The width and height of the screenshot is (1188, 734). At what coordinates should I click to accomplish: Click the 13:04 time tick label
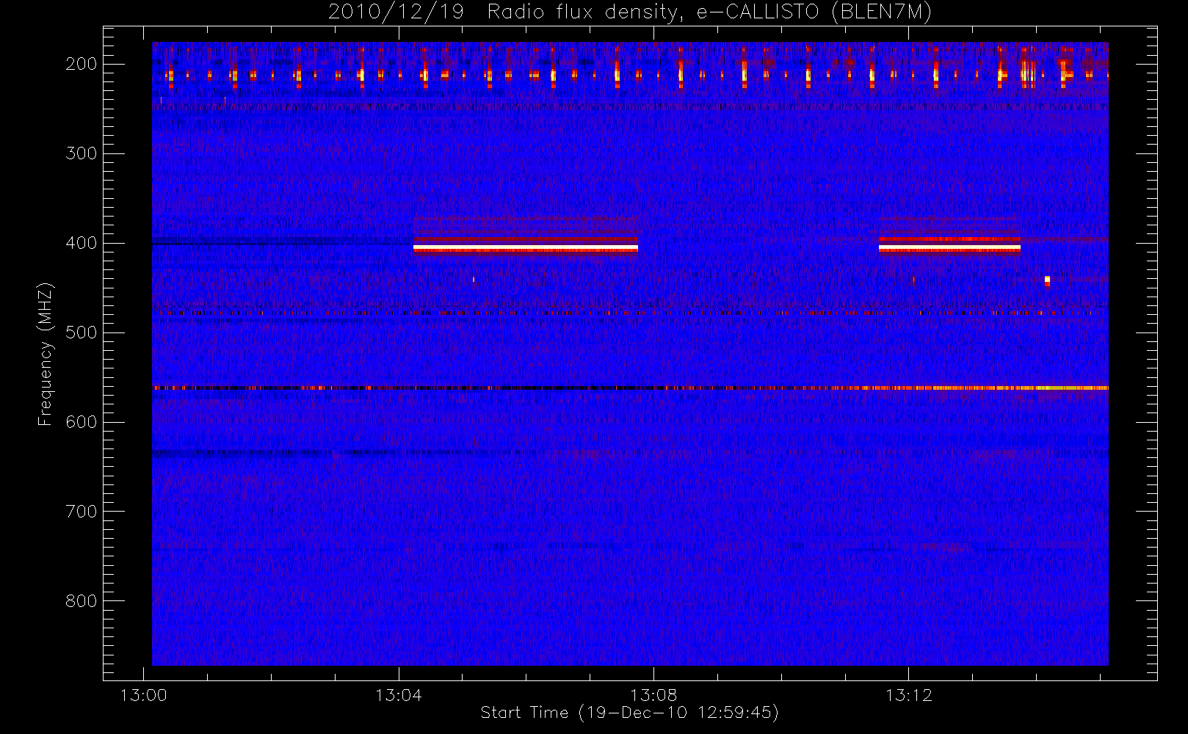pyautogui.click(x=399, y=695)
